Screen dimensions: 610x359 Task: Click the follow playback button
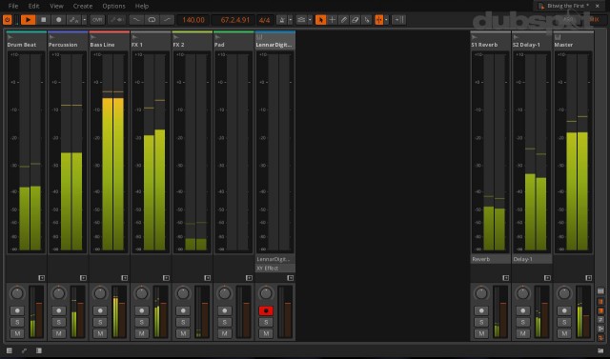(x=398, y=20)
